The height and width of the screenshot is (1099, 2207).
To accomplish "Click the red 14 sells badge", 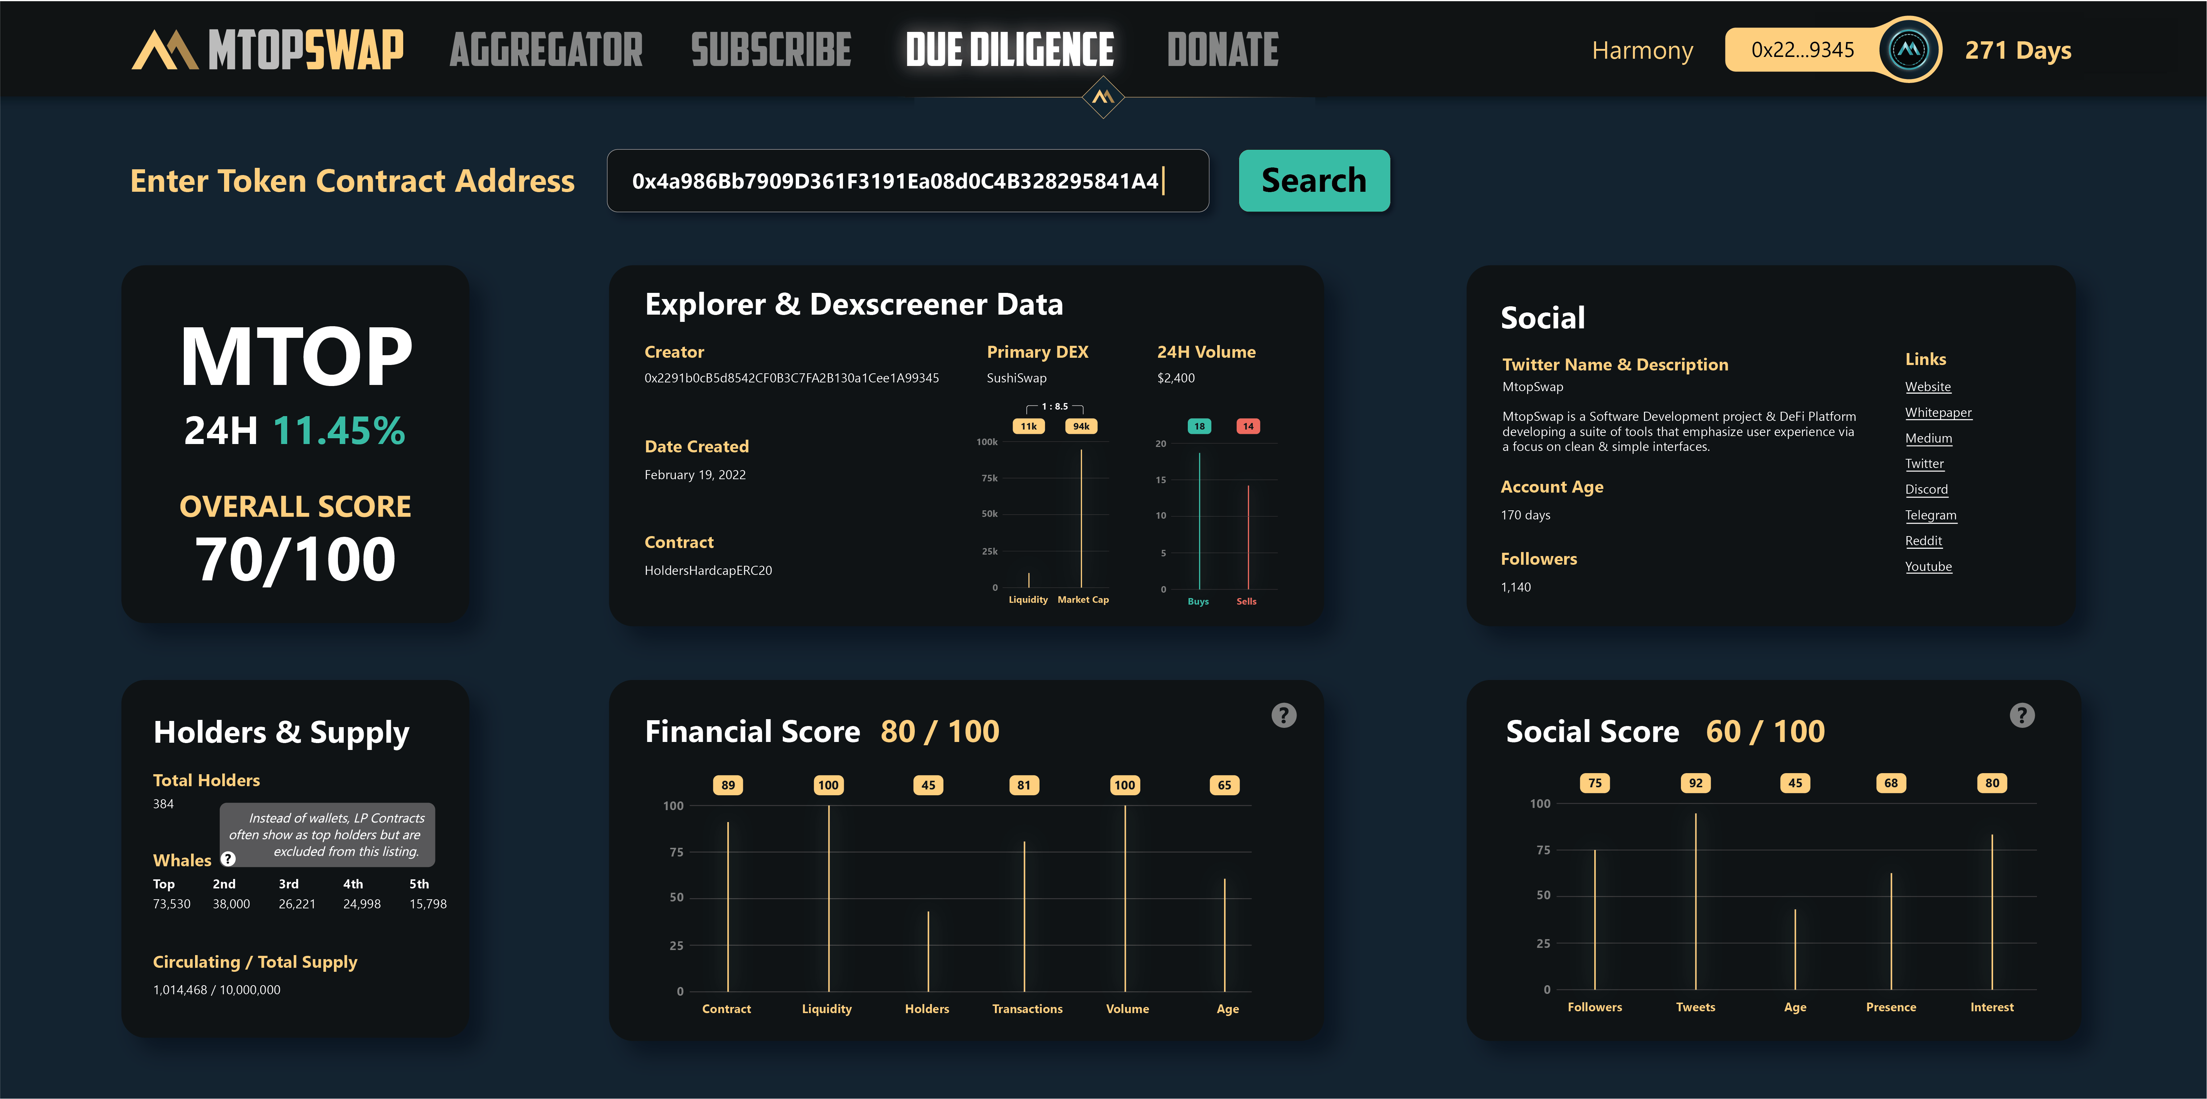I will click(x=1248, y=426).
